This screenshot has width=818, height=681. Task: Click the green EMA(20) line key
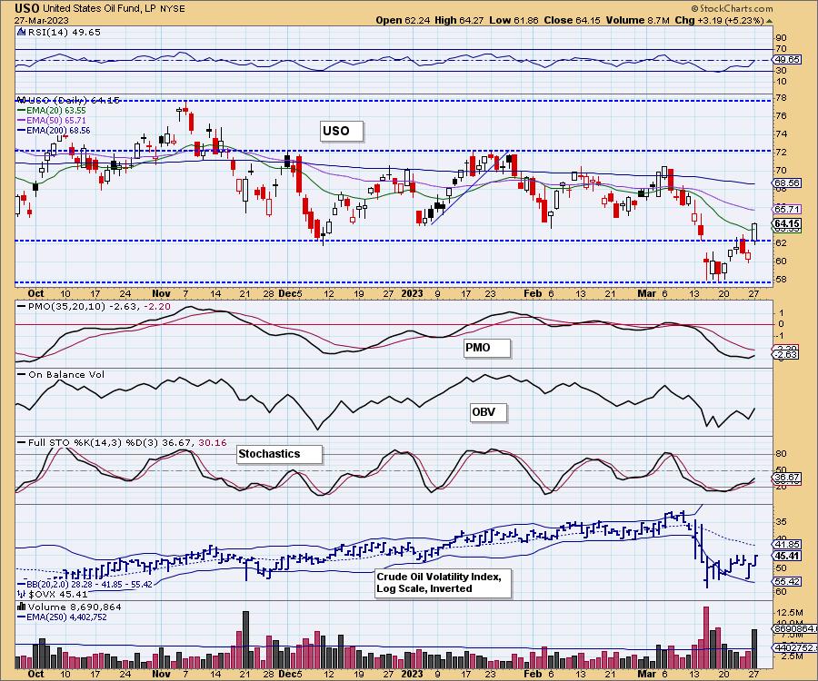click(22, 111)
